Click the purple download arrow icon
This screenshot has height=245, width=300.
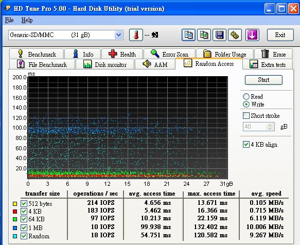point(252,35)
